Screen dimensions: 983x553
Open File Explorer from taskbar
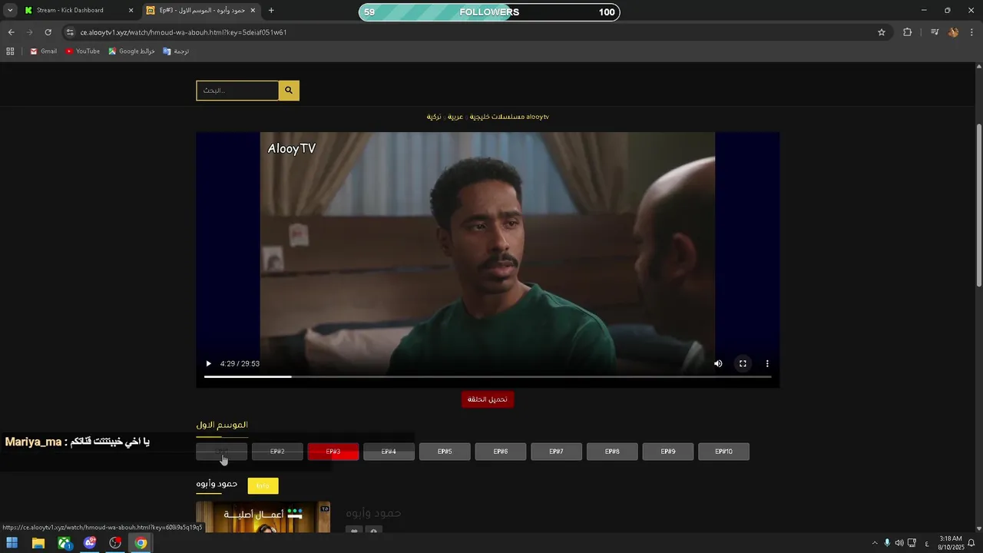tap(38, 543)
